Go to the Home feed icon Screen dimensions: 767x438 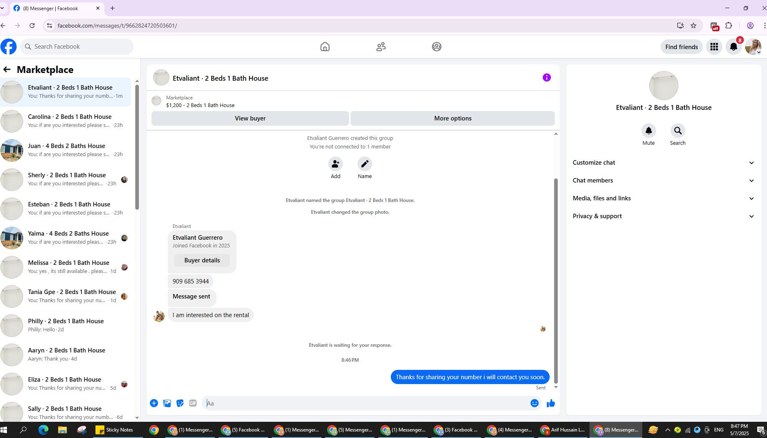(325, 47)
